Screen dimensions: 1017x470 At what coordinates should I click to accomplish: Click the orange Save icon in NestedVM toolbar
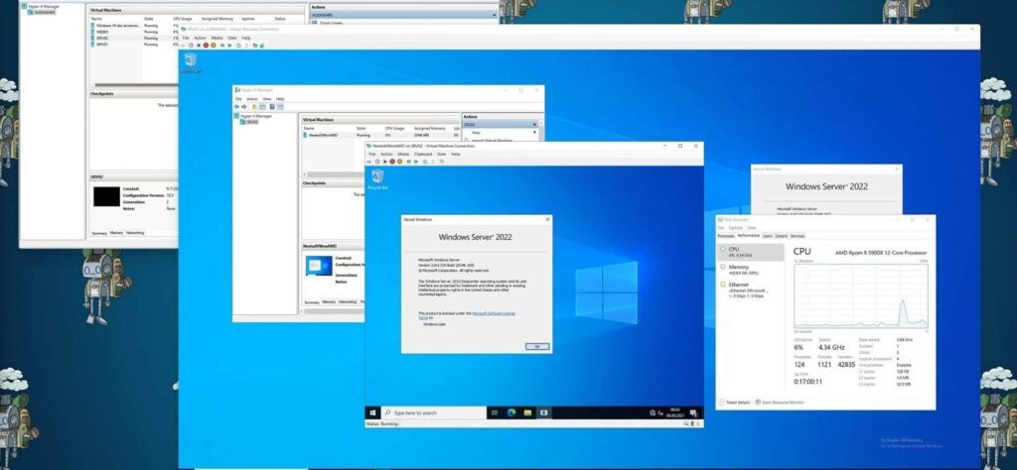click(399, 162)
